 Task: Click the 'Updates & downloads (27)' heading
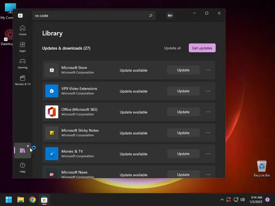pos(66,48)
